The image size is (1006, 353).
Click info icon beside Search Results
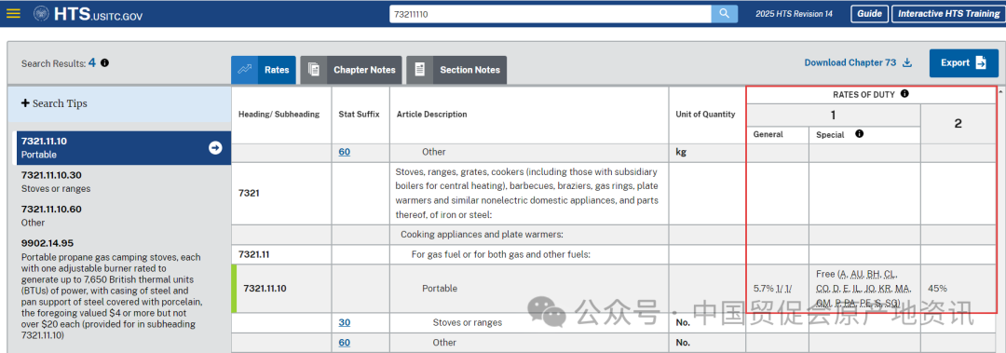104,63
